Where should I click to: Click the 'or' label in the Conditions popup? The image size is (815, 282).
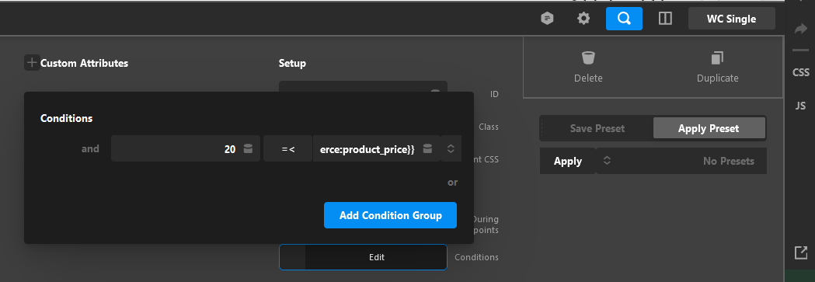(453, 183)
